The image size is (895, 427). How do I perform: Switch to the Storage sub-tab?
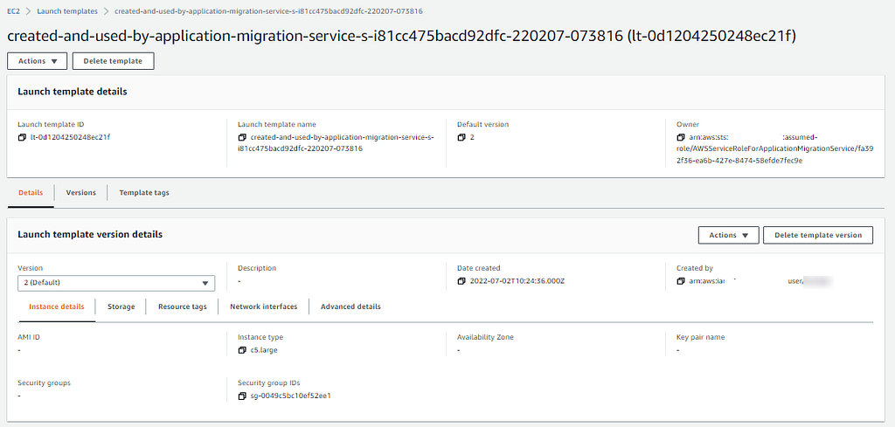point(121,306)
